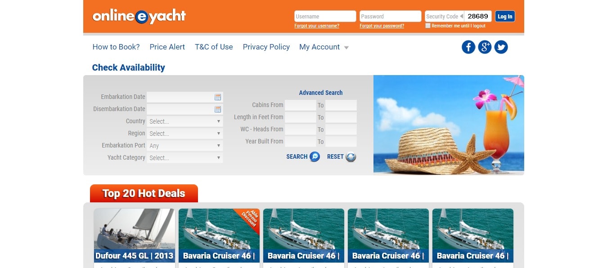607x268 pixels.
Task: Go to the Price Alert page
Action: pos(167,47)
